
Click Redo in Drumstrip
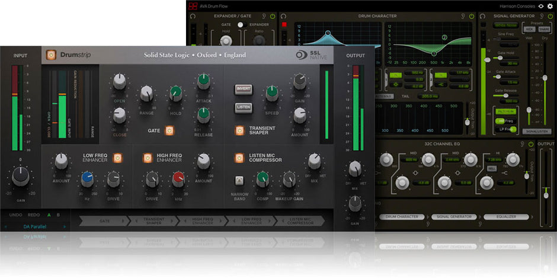(34, 215)
